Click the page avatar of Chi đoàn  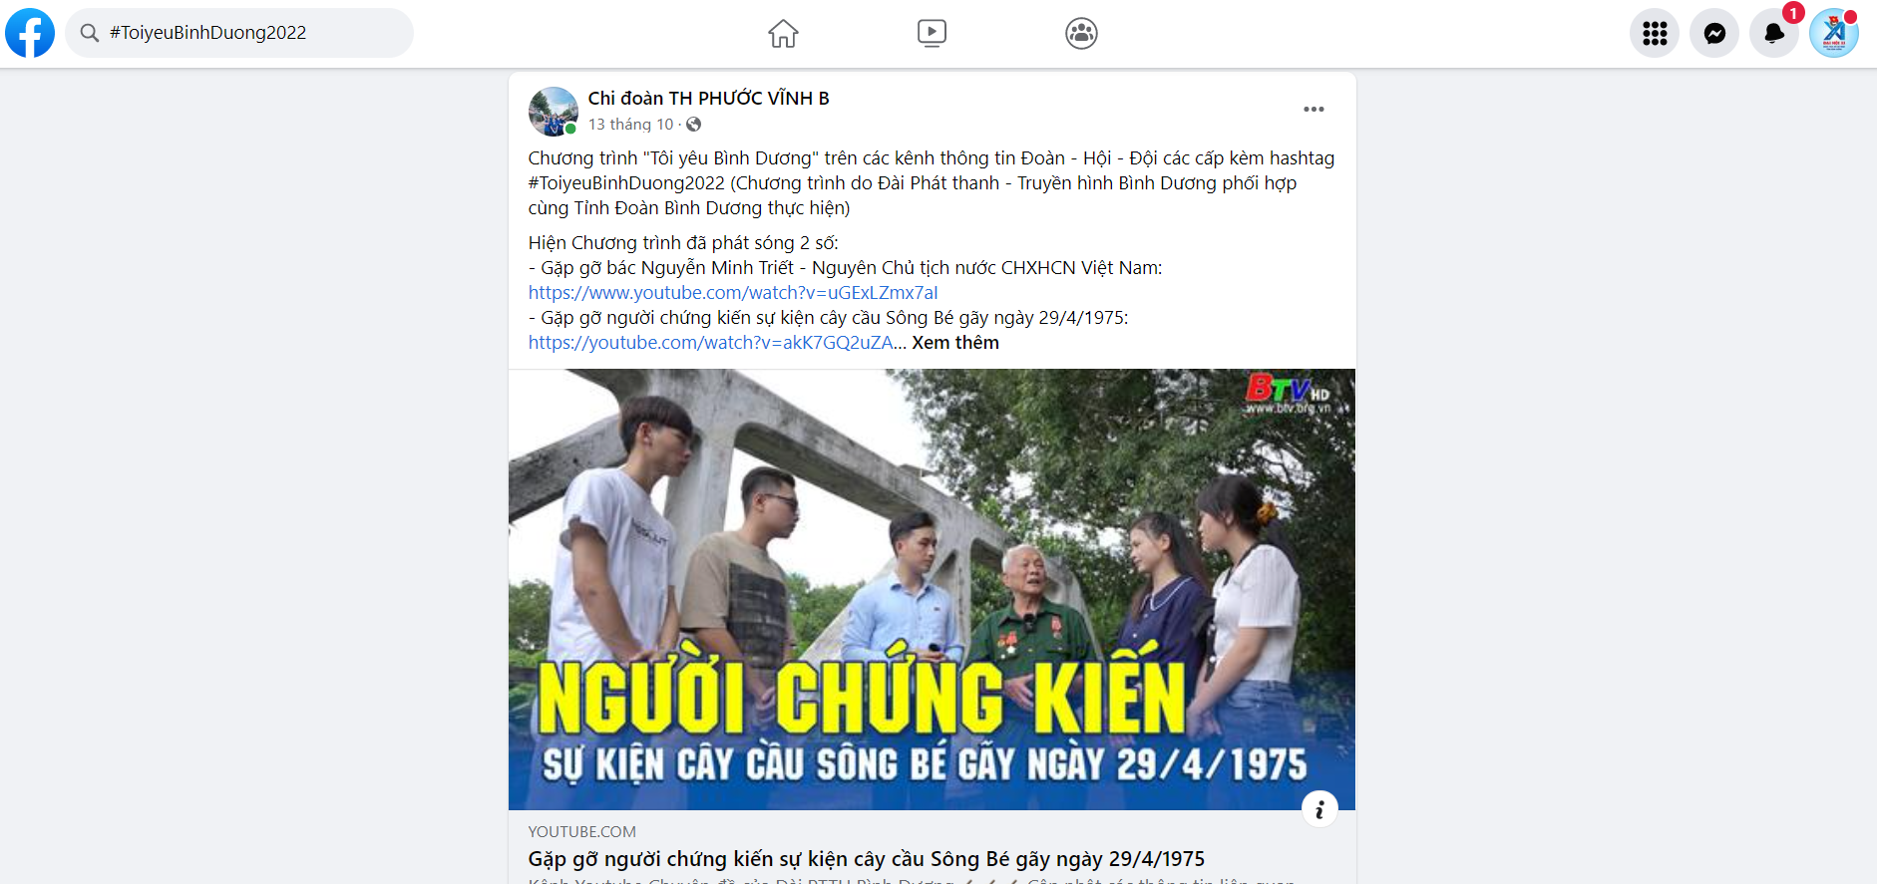(x=553, y=111)
